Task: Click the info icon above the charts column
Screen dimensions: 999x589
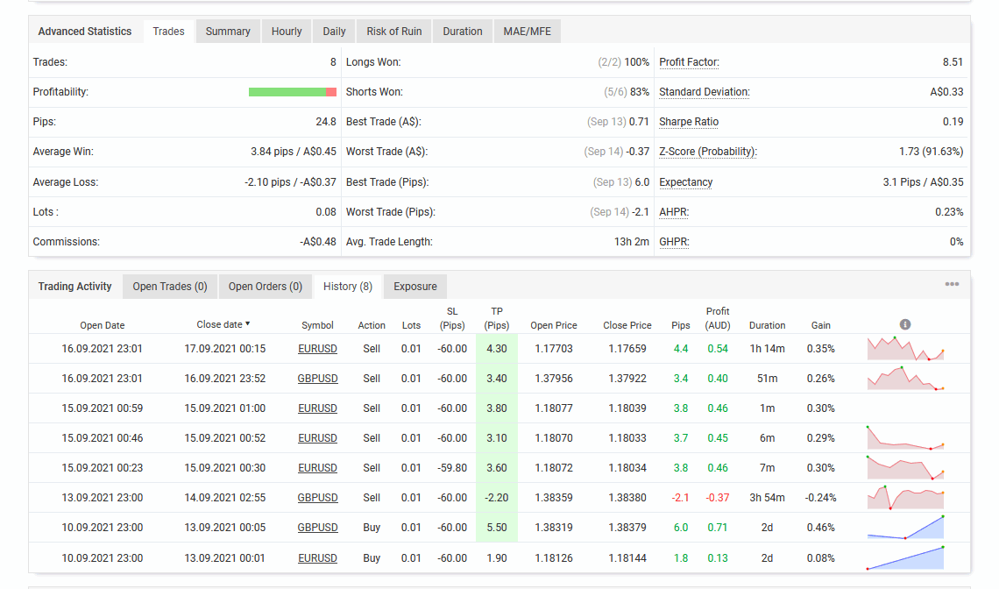Action: [x=904, y=324]
